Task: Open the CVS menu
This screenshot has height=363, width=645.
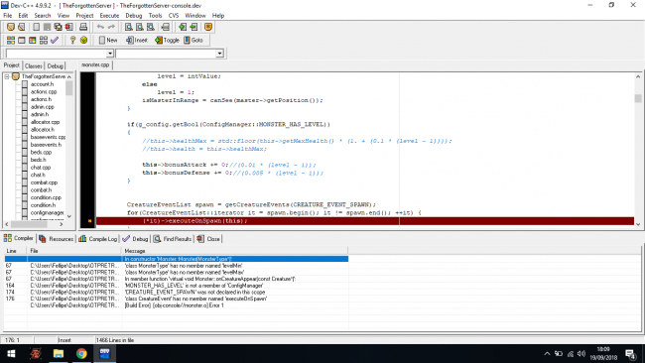Action: tap(174, 16)
